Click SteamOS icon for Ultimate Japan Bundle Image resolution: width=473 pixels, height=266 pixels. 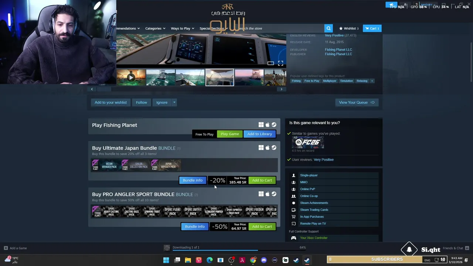pyautogui.click(x=274, y=147)
